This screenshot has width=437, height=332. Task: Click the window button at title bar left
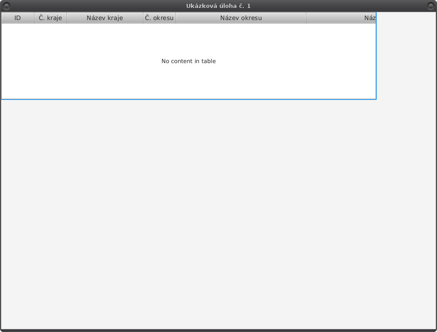[x=6, y=6]
